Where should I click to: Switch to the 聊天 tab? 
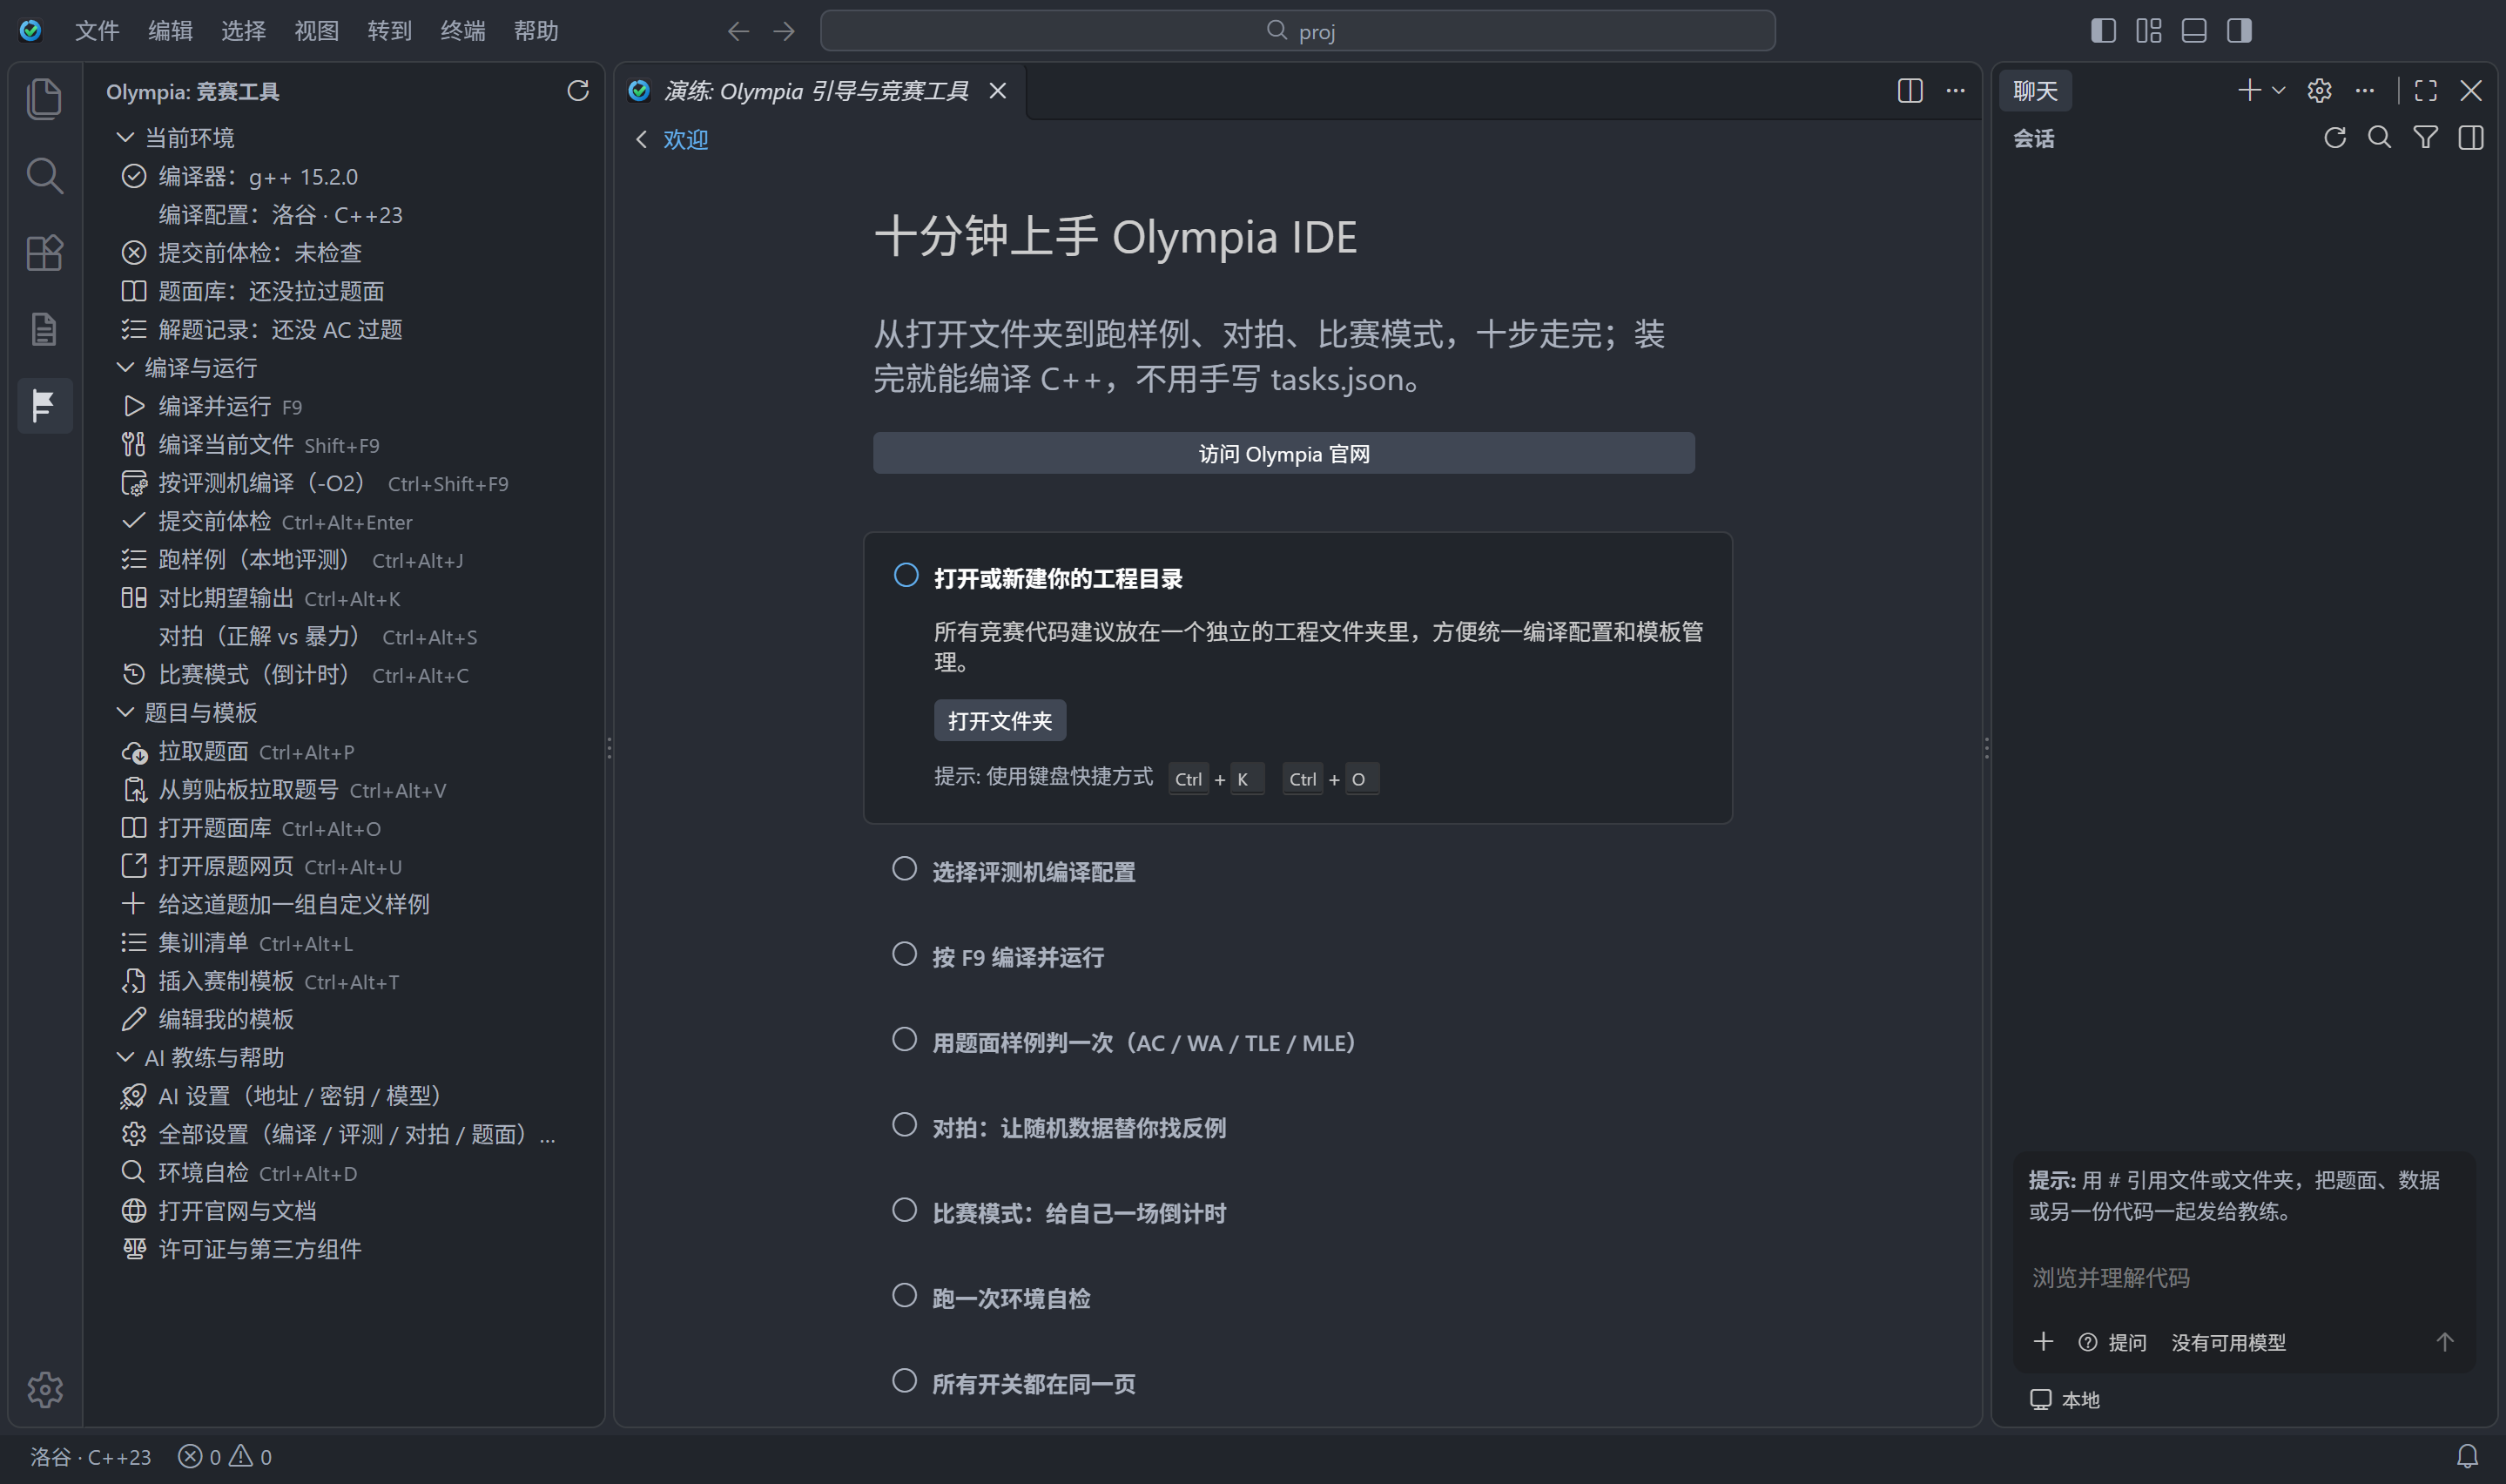[x=2035, y=91]
